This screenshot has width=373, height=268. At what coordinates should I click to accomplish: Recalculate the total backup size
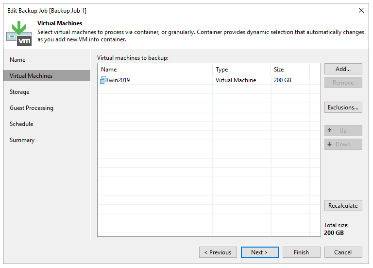coord(343,206)
